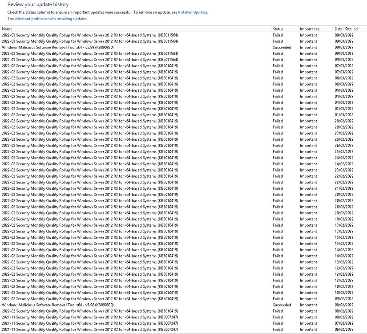Sort by the Date installed column header
This screenshot has width=367, height=334.
coord(346,29)
